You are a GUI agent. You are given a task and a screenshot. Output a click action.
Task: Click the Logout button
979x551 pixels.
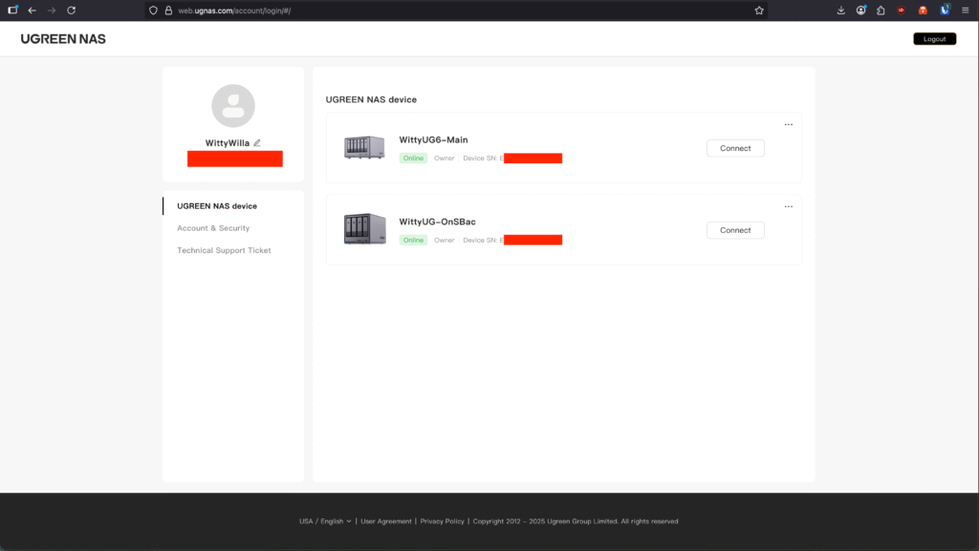pos(934,39)
